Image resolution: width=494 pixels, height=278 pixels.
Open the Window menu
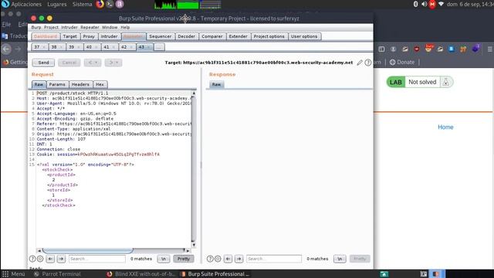[x=110, y=28]
